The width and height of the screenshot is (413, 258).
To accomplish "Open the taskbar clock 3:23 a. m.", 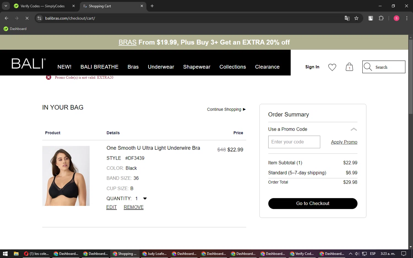I will (388, 254).
